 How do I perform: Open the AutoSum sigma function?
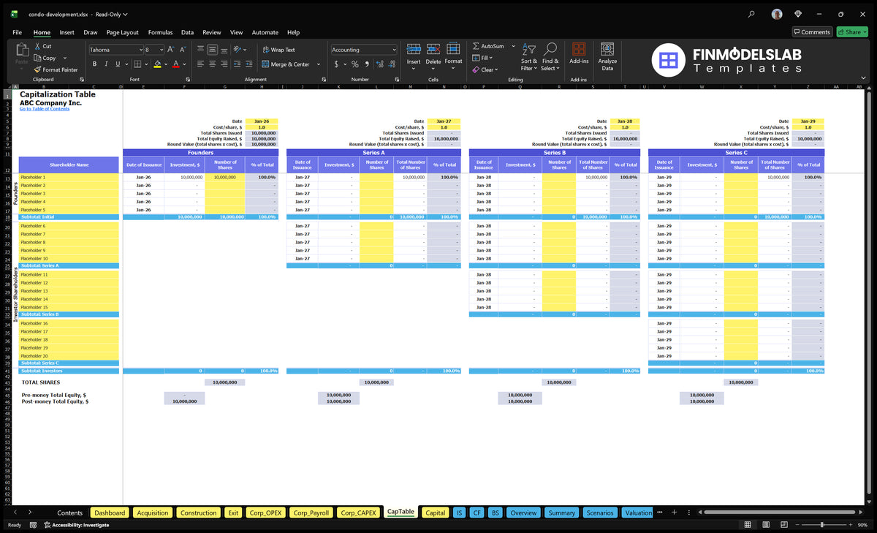tap(476, 46)
